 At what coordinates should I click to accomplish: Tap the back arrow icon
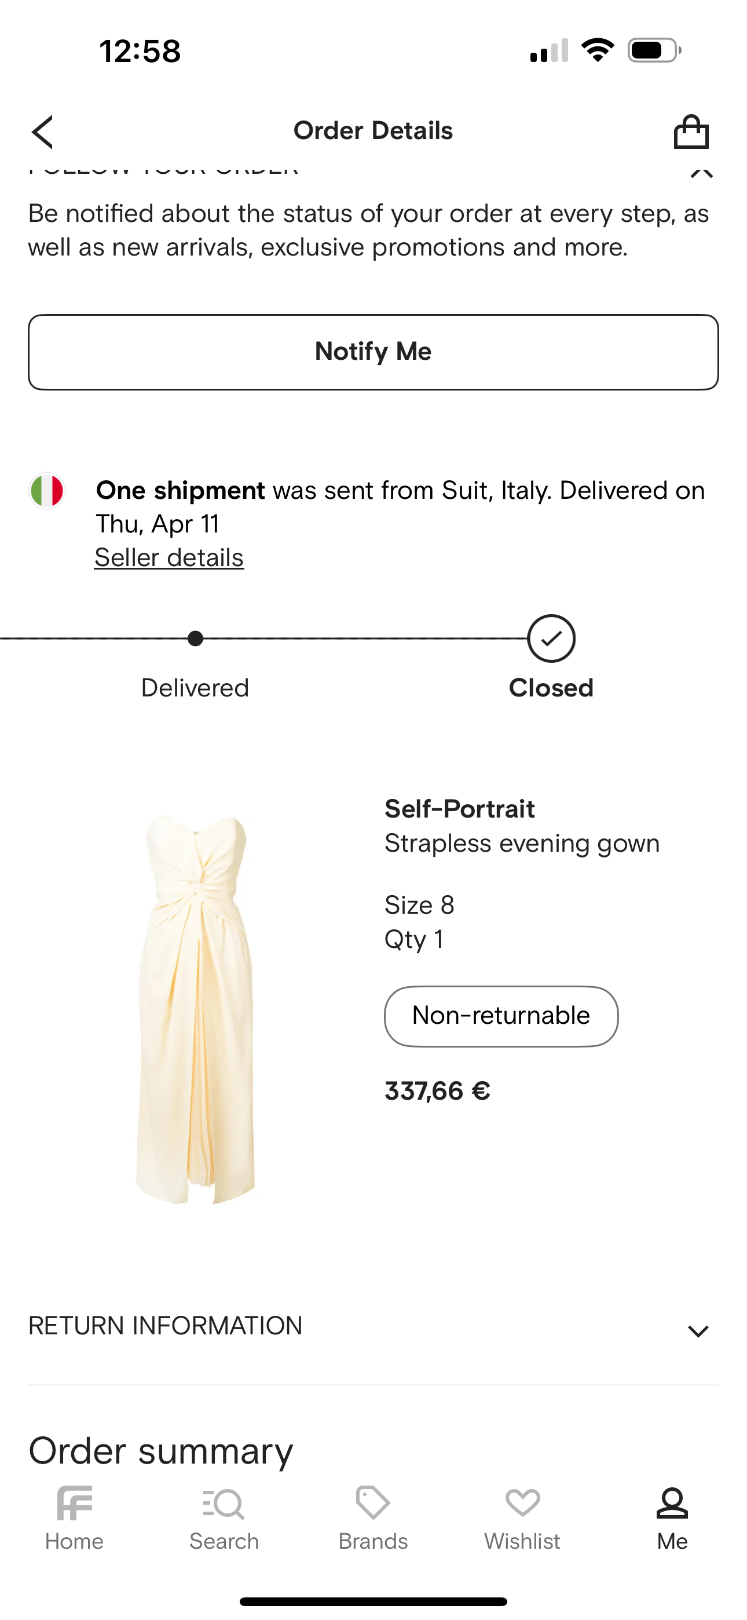click(43, 132)
